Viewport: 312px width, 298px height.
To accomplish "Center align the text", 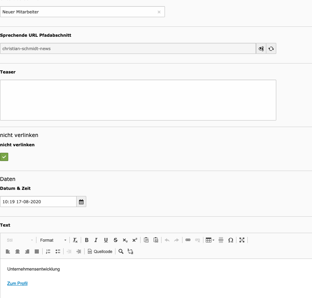I will [18, 252].
